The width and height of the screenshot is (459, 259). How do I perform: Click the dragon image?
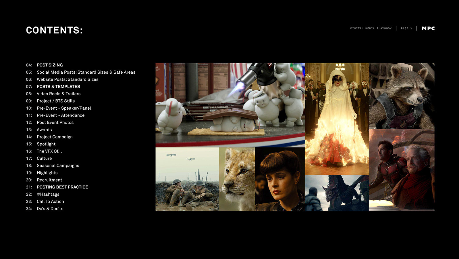[x=337, y=193]
